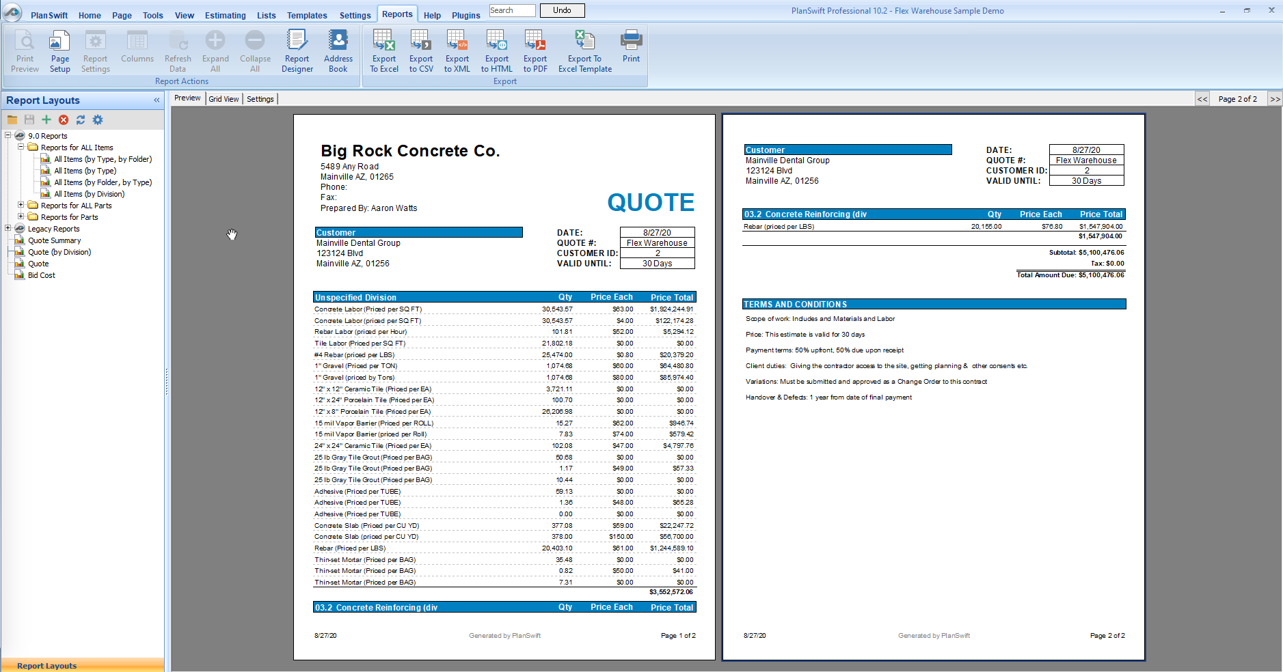This screenshot has height=672, width=1283.
Task: Click into the Search field
Action: [x=512, y=10]
